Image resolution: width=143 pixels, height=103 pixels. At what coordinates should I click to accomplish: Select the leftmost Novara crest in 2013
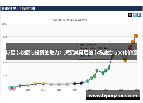tap(9, 88)
